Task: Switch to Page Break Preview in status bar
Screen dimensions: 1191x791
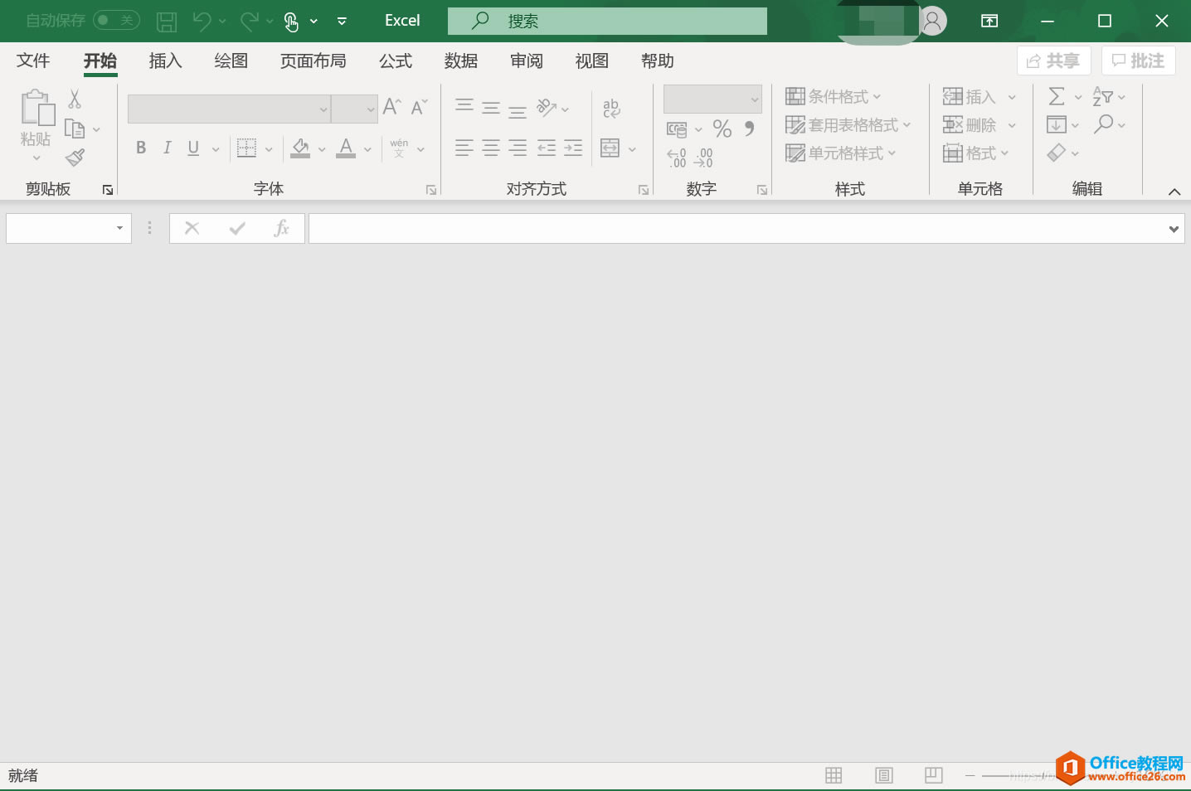Action: (x=933, y=774)
